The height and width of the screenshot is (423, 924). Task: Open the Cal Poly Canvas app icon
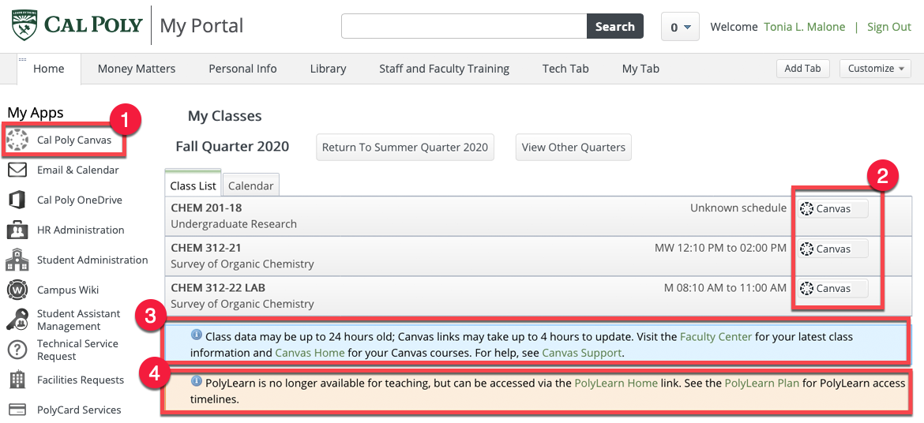click(x=17, y=140)
